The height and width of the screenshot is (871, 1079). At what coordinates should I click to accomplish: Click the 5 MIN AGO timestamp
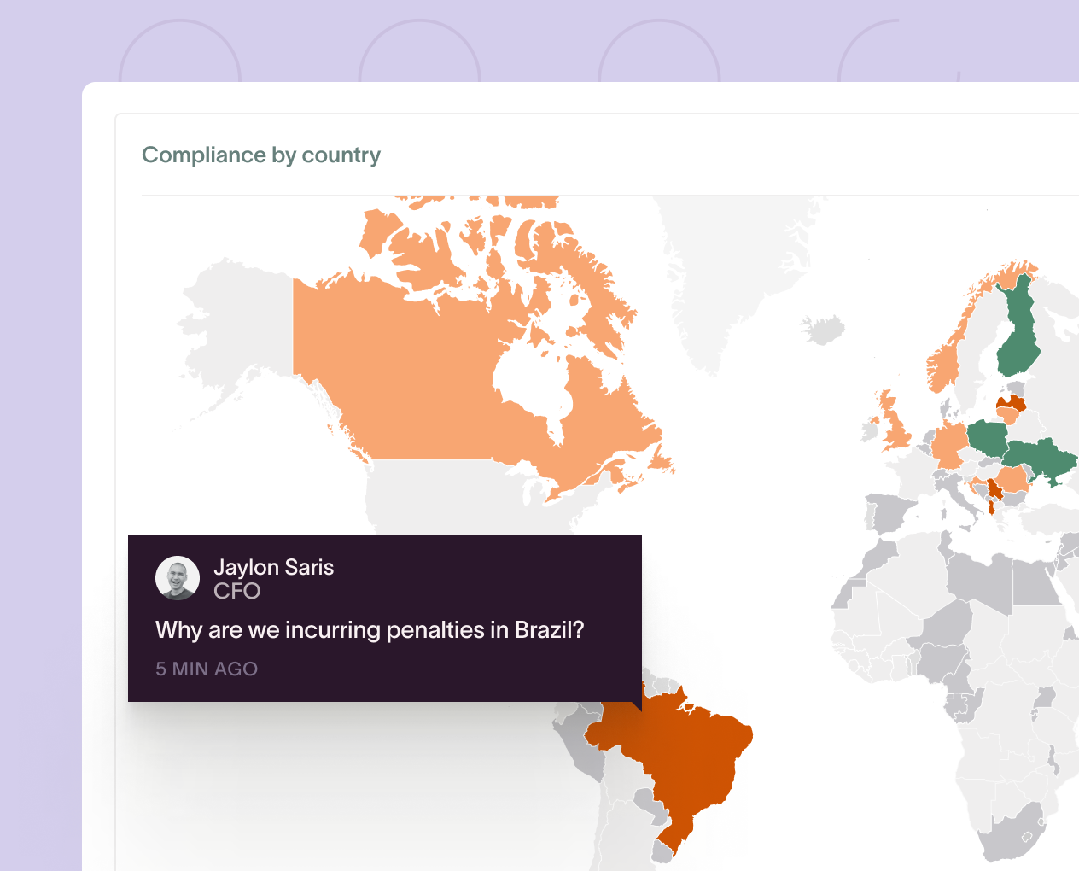[207, 669]
